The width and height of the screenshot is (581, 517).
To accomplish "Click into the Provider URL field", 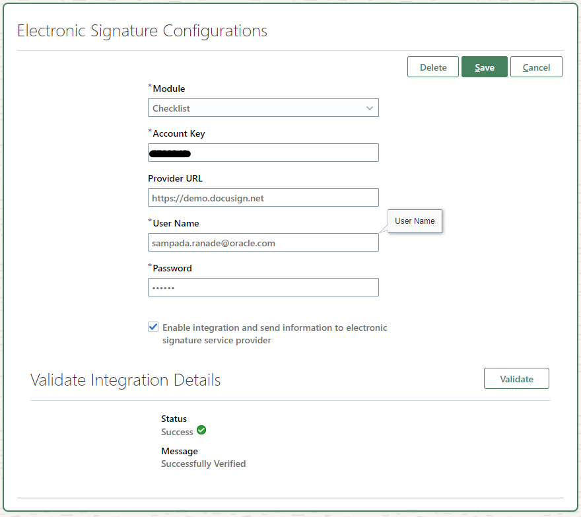I will pyautogui.click(x=263, y=198).
